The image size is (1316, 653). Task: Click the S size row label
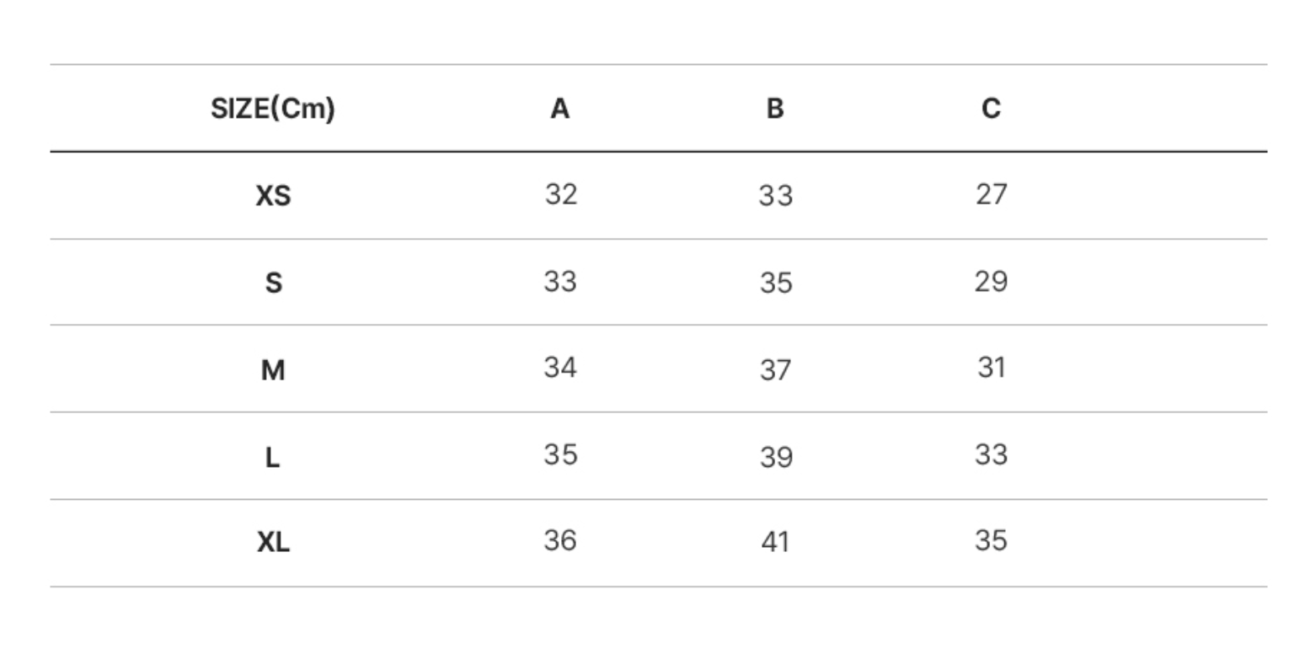click(x=273, y=284)
